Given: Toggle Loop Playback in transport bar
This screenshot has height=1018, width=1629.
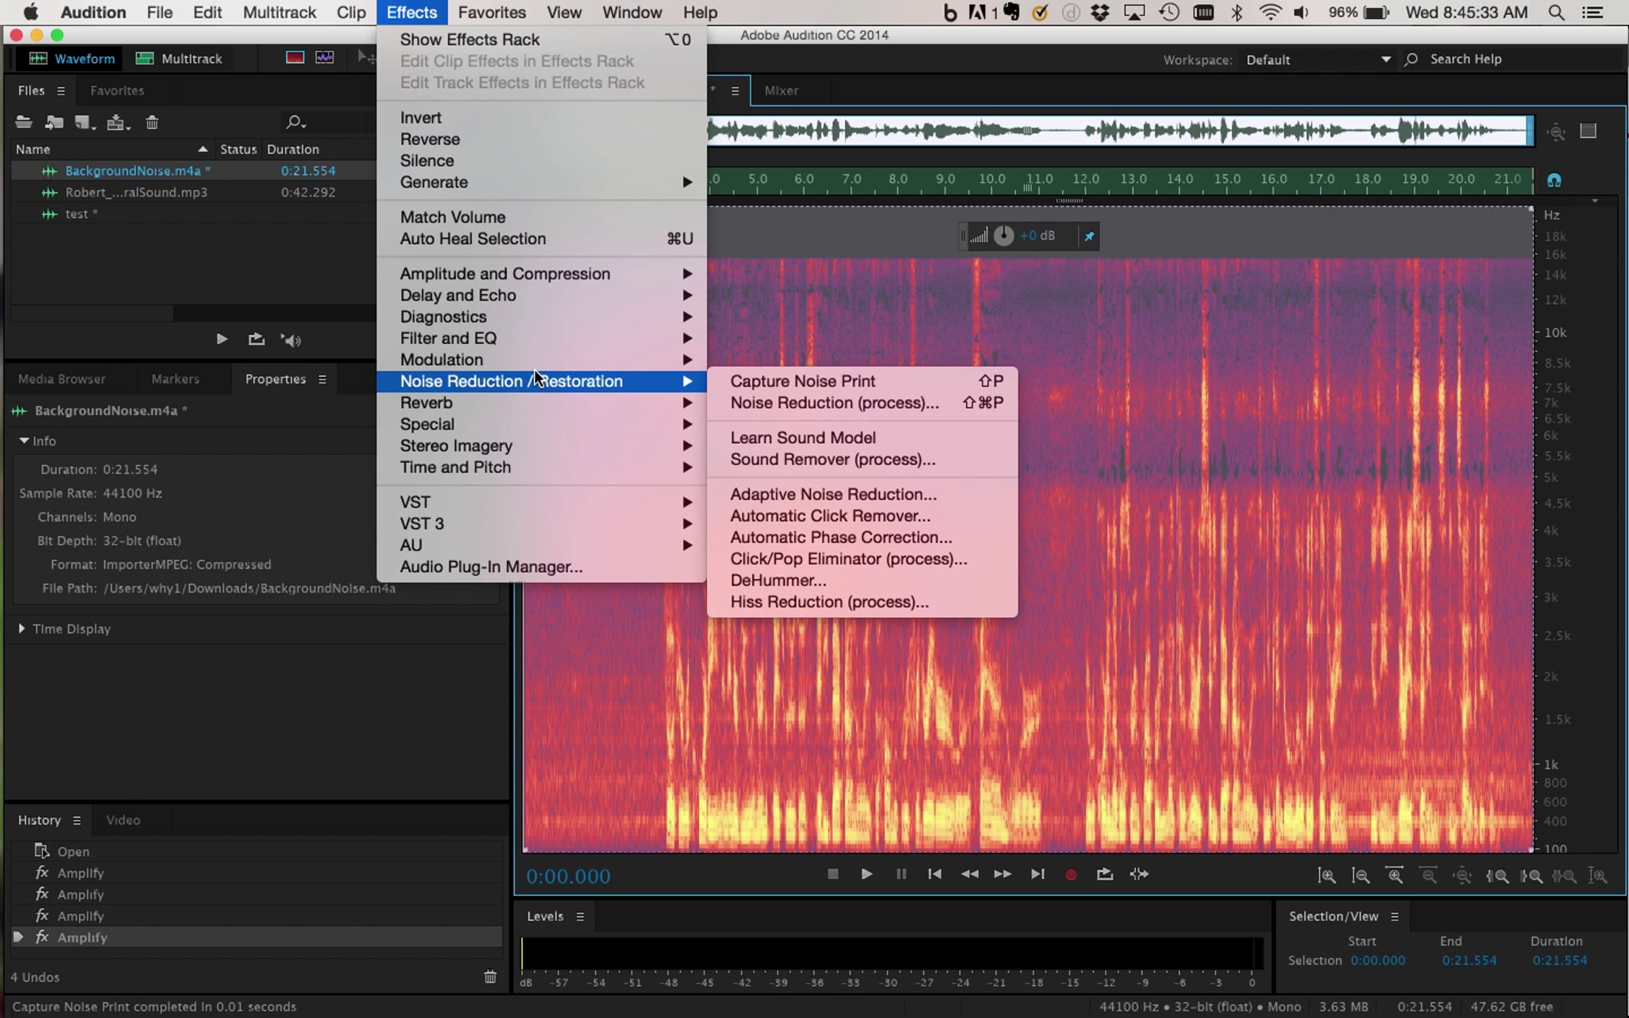Looking at the screenshot, I should (x=1104, y=874).
